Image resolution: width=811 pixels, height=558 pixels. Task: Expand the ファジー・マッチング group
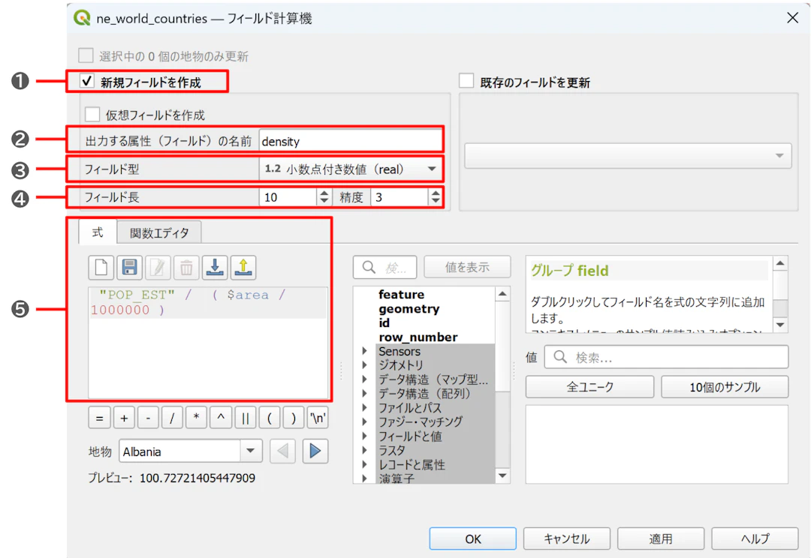[365, 421]
